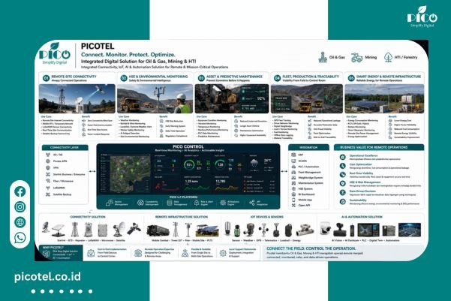
Task: Click the Business Value for Remote Operations header
Action: [379, 147]
